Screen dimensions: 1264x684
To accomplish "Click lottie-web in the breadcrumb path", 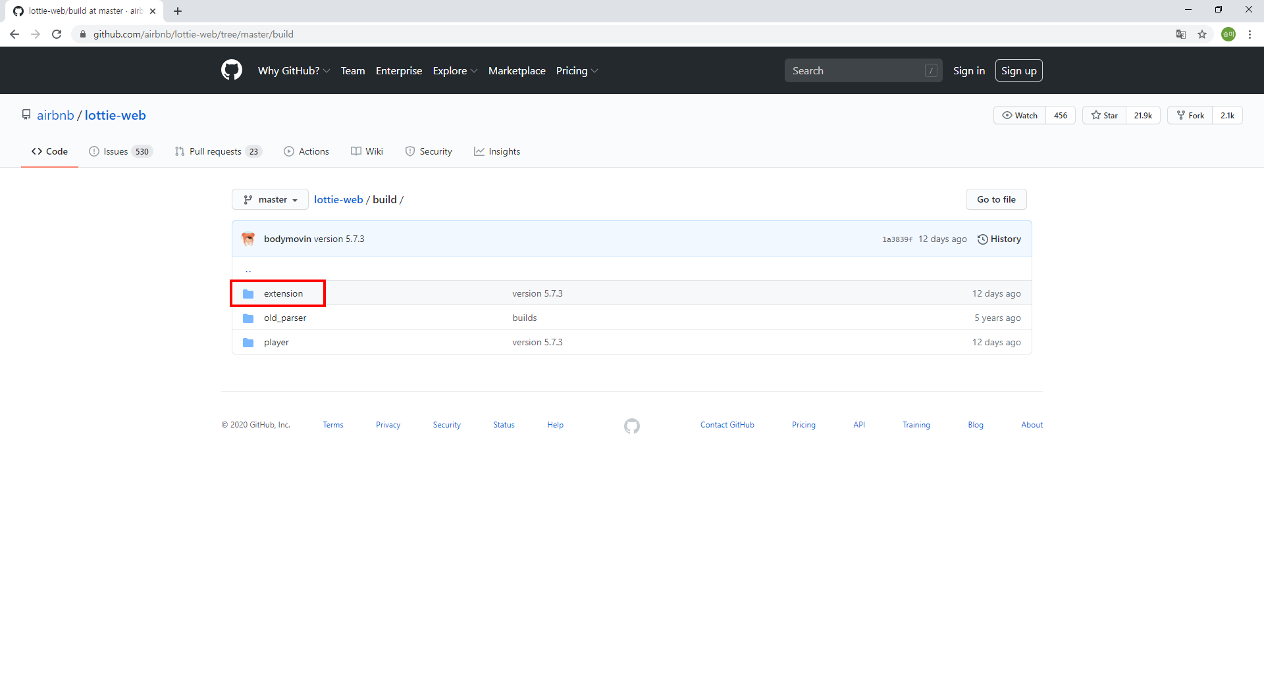I will pyautogui.click(x=338, y=199).
